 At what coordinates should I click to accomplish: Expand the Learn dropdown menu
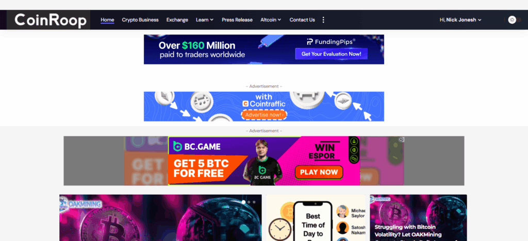pos(205,20)
